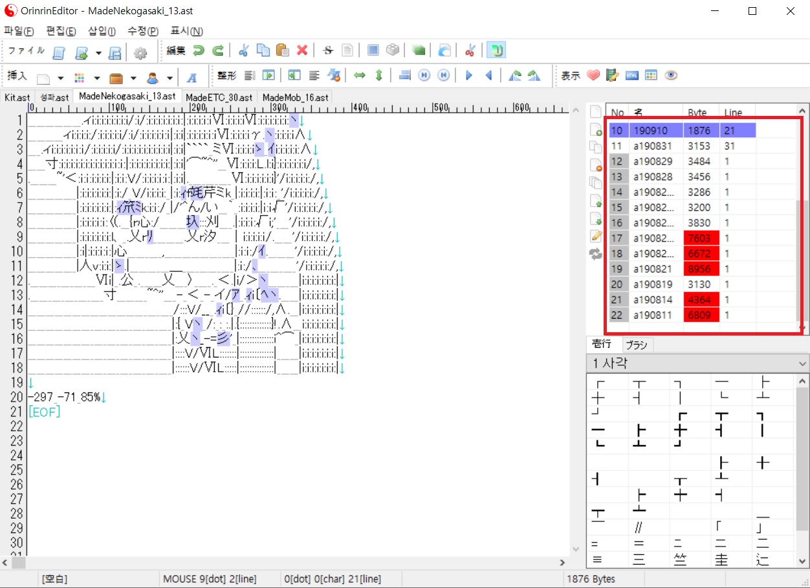Click the paste clipboard icon
The image size is (810, 588).
pos(282,51)
